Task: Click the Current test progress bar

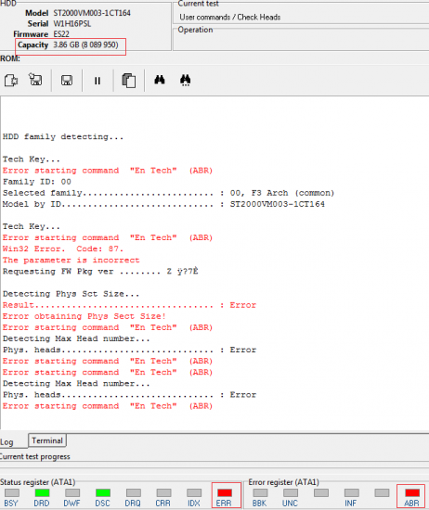Action: pyautogui.click(x=214, y=465)
